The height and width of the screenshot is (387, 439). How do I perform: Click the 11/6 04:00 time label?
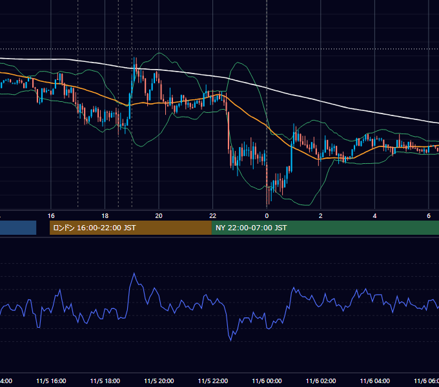375,381
